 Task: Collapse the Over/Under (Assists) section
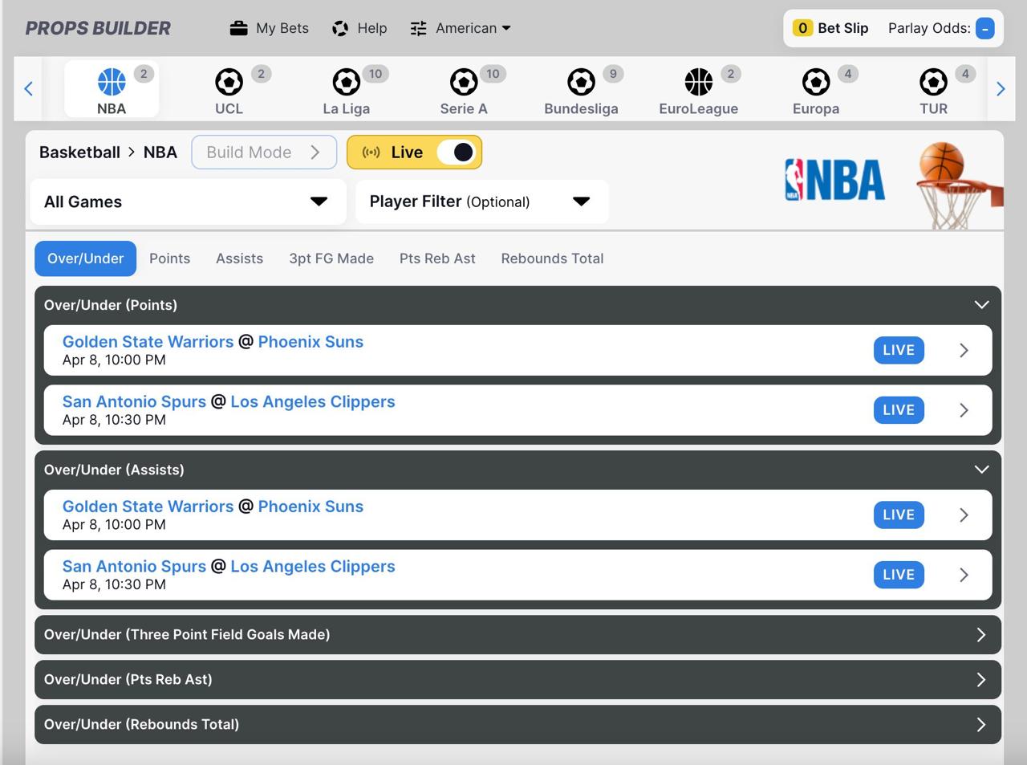981,470
